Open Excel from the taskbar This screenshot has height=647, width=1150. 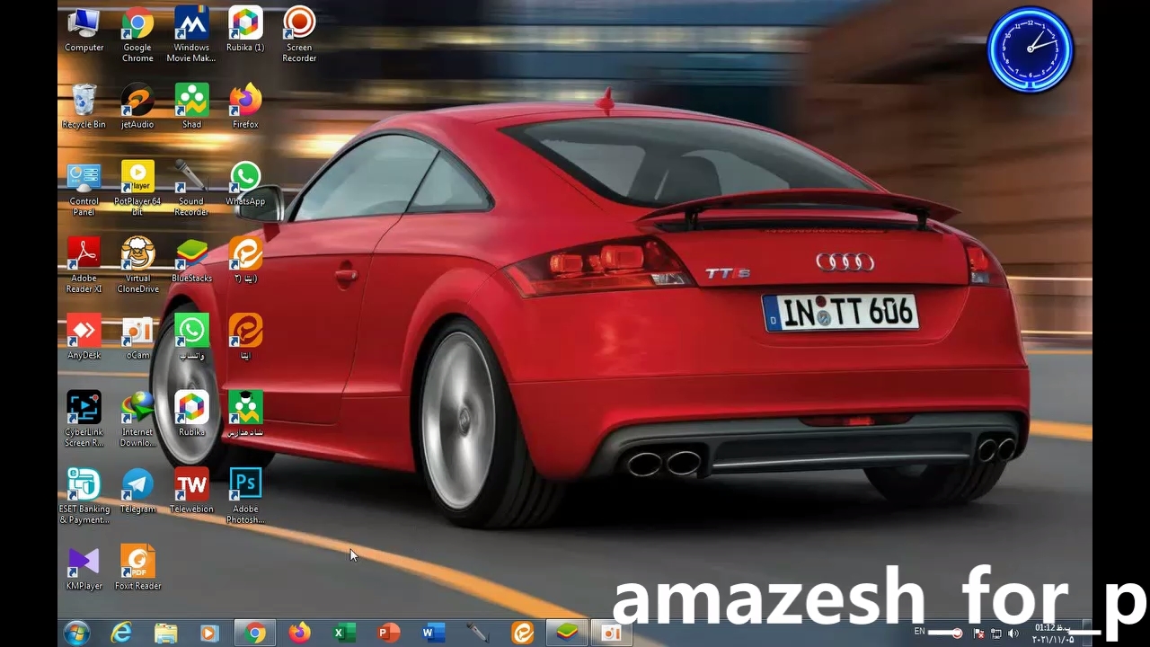coord(344,634)
